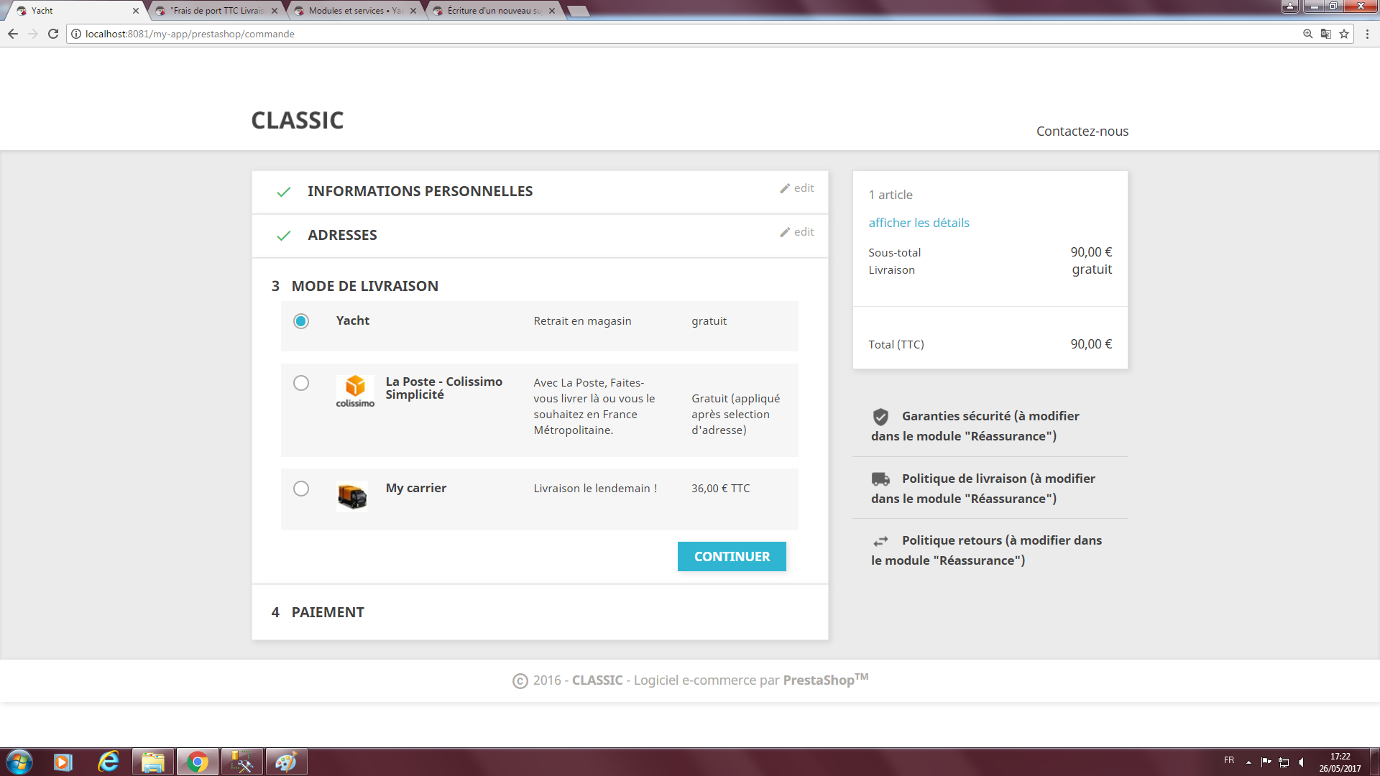Click the translate page icon
The height and width of the screenshot is (776, 1380).
(1325, 34)
